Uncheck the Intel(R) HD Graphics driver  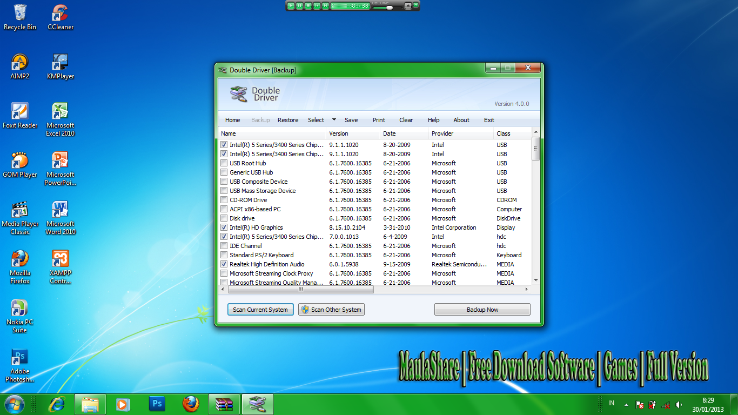pyautogui.click(x=224, y=227)
